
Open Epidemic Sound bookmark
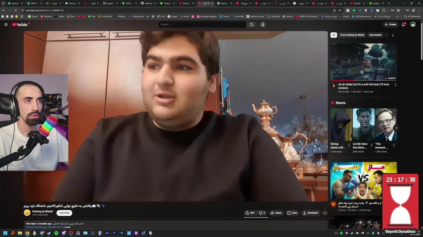tap(255, 16)
